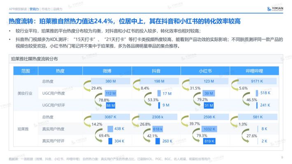Click the YIMIAN logo at top right
This screenshot has width=292, height=164.
275,9
